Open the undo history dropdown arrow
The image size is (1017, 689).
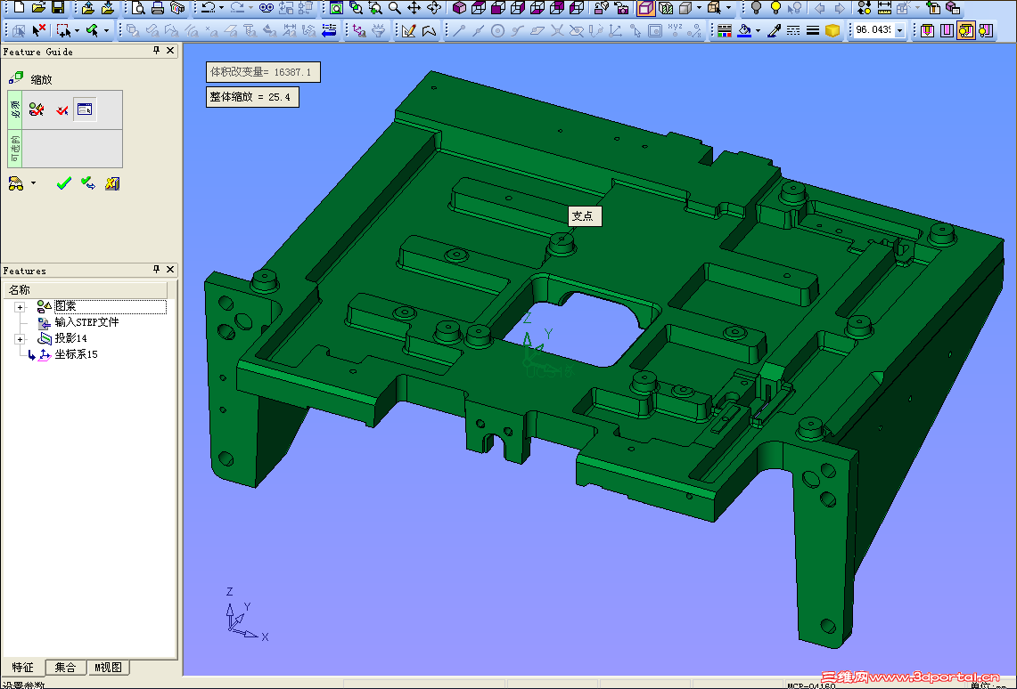(221, 8)
